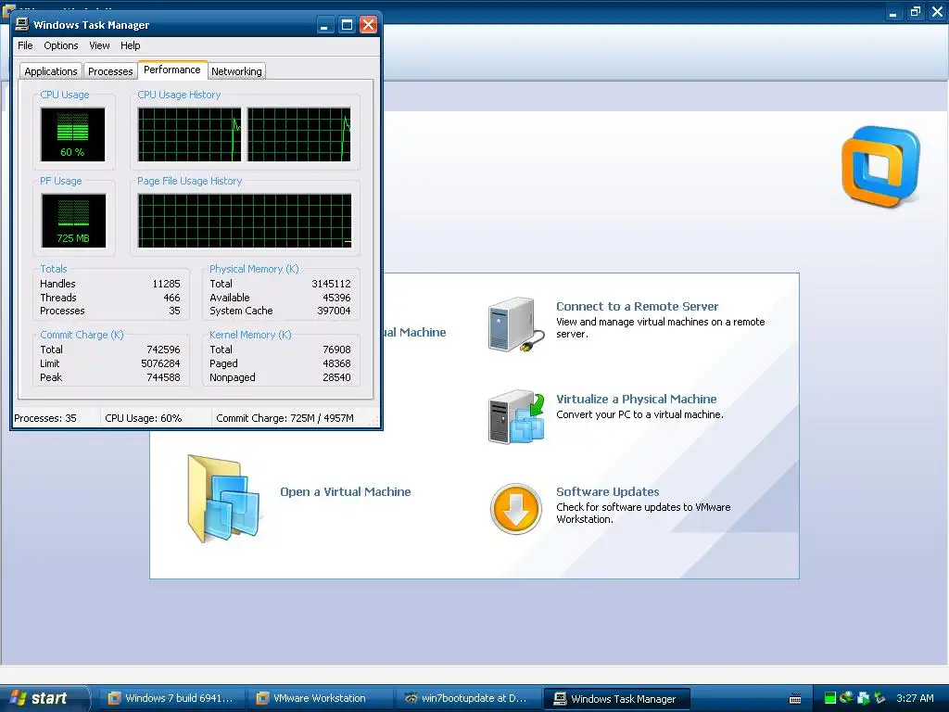The height and width of the screenshot is (712, 949).
Task: Click the 'Processes: 35' status bar entry
Action: 45,418
